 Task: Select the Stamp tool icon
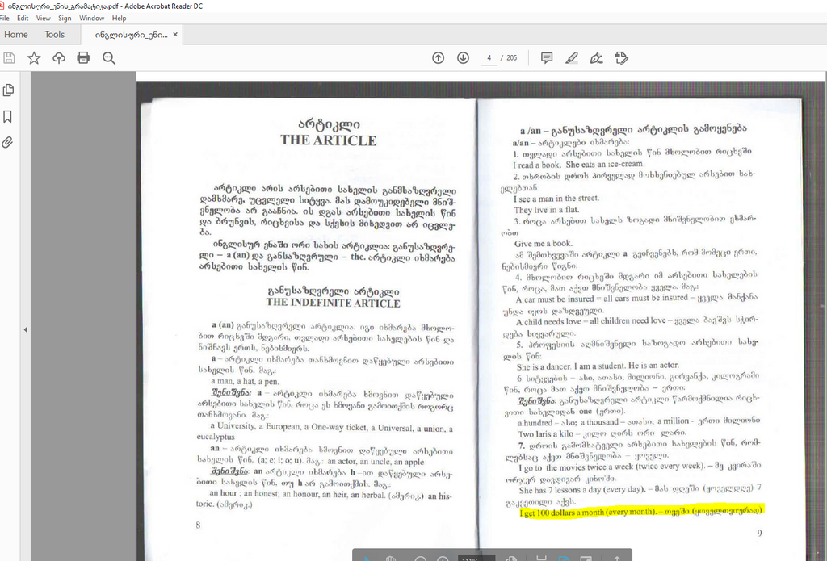621,58
